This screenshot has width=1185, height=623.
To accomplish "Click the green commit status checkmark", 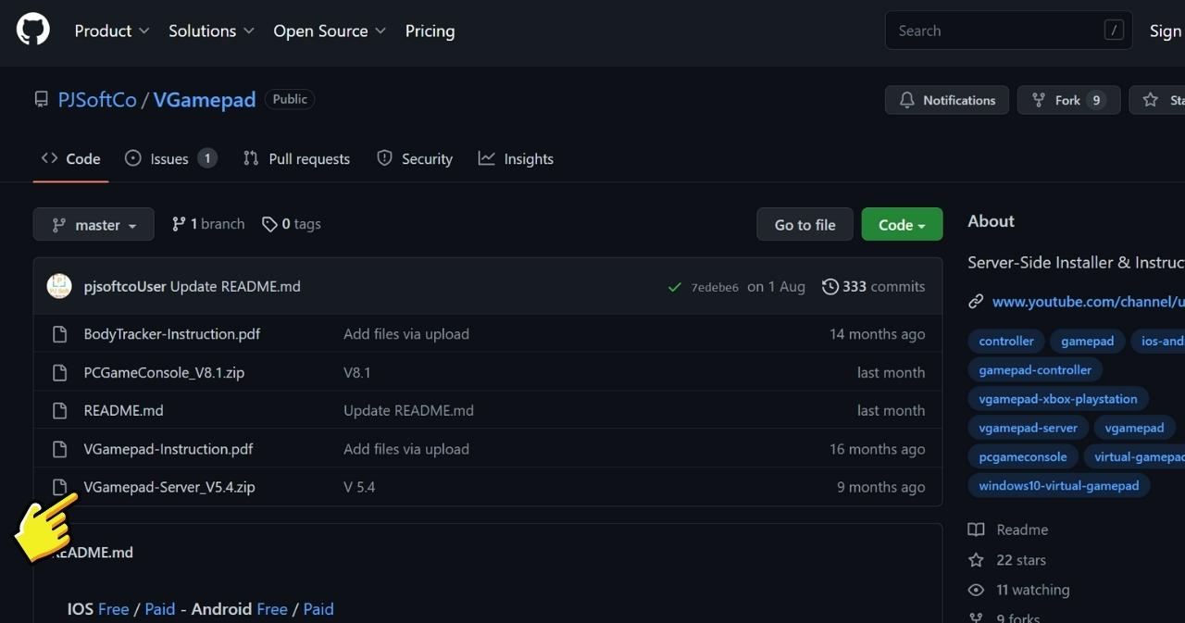I will (675, 287).
